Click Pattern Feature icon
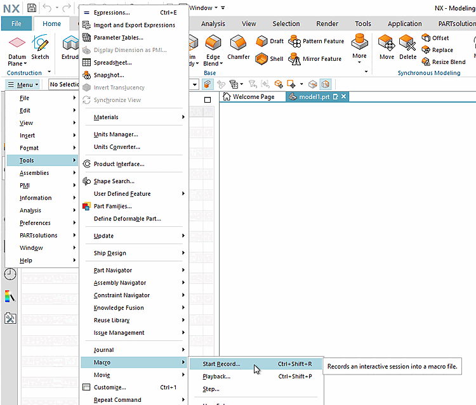 (294, 41)
